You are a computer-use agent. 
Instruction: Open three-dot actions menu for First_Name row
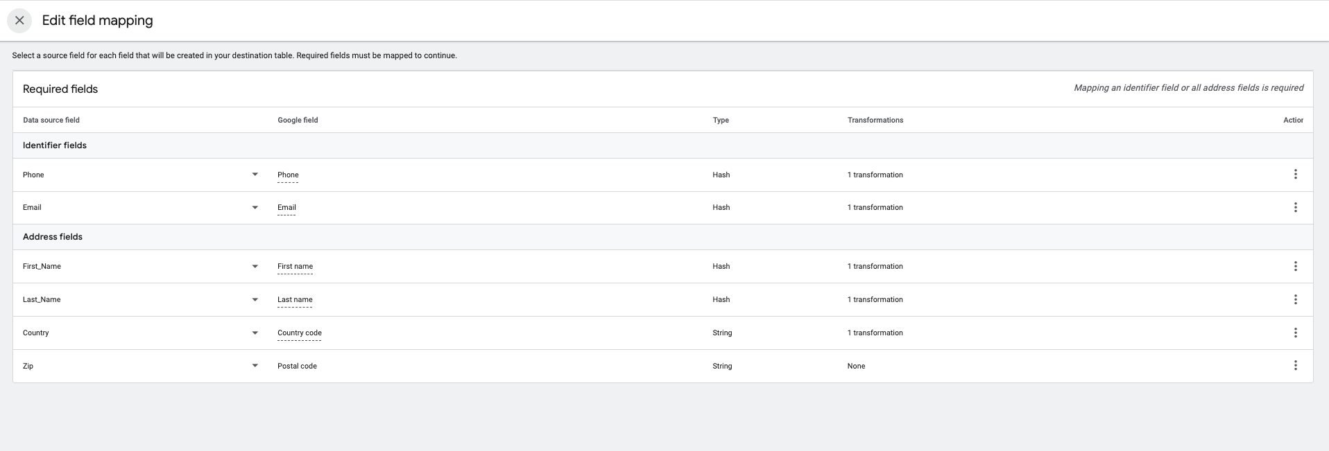click(x=1295, y=267)
